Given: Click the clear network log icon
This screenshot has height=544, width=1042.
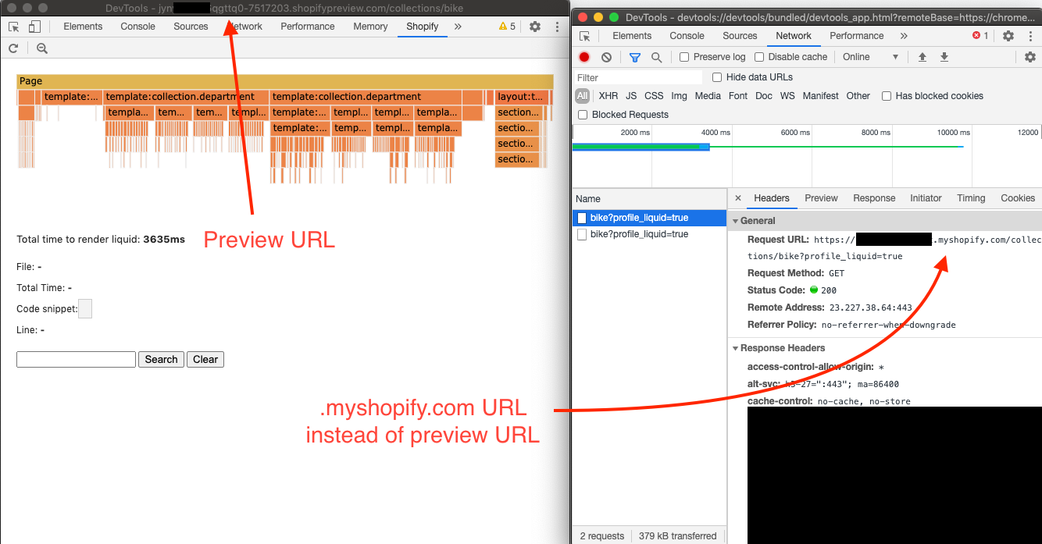Looking at the screenshot, I should pyautogui.click(x=606, y=57).
